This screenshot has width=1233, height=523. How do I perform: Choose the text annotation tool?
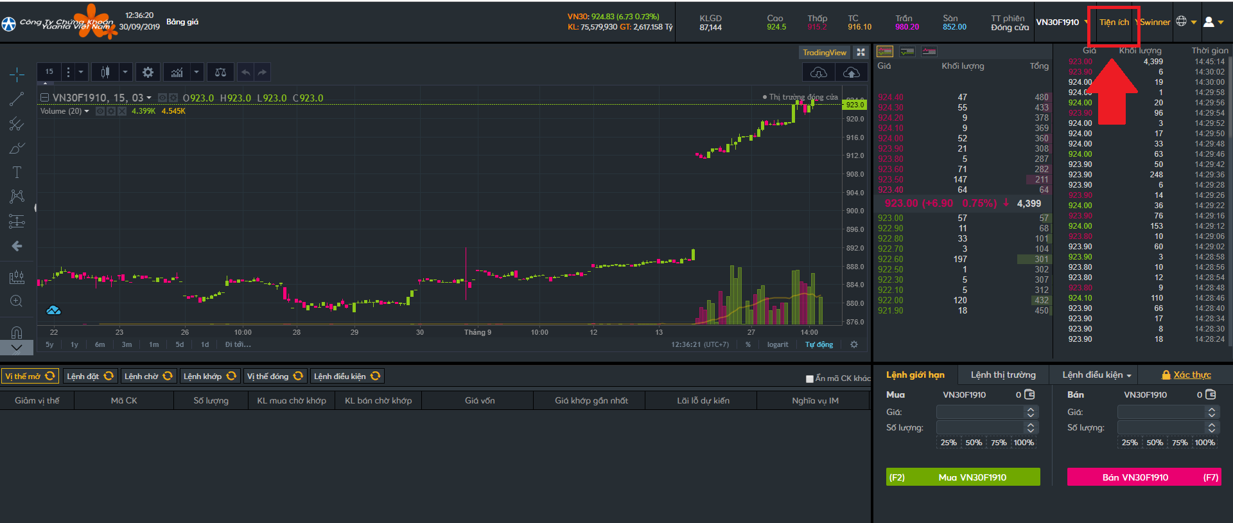17,172
